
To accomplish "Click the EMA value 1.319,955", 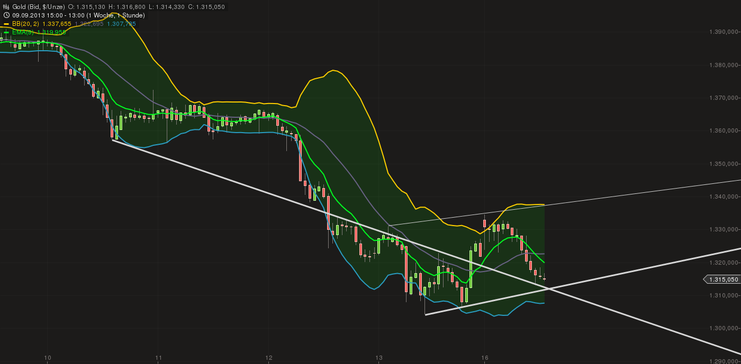I will 51,32.
